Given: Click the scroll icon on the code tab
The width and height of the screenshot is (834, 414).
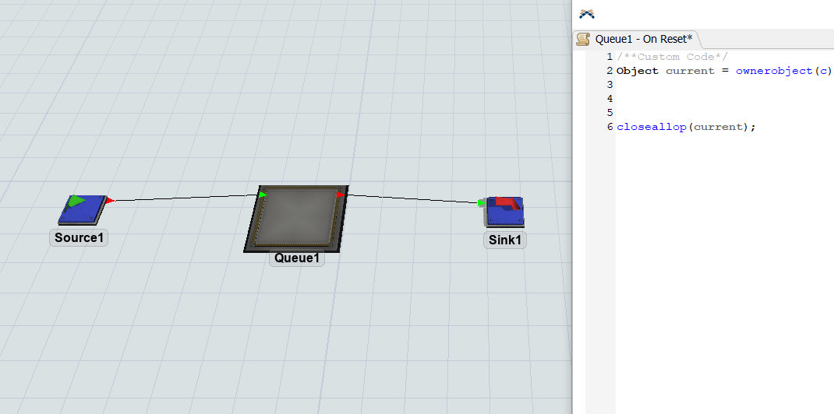Looking at the screenshot, I should (x=583, y=39).
